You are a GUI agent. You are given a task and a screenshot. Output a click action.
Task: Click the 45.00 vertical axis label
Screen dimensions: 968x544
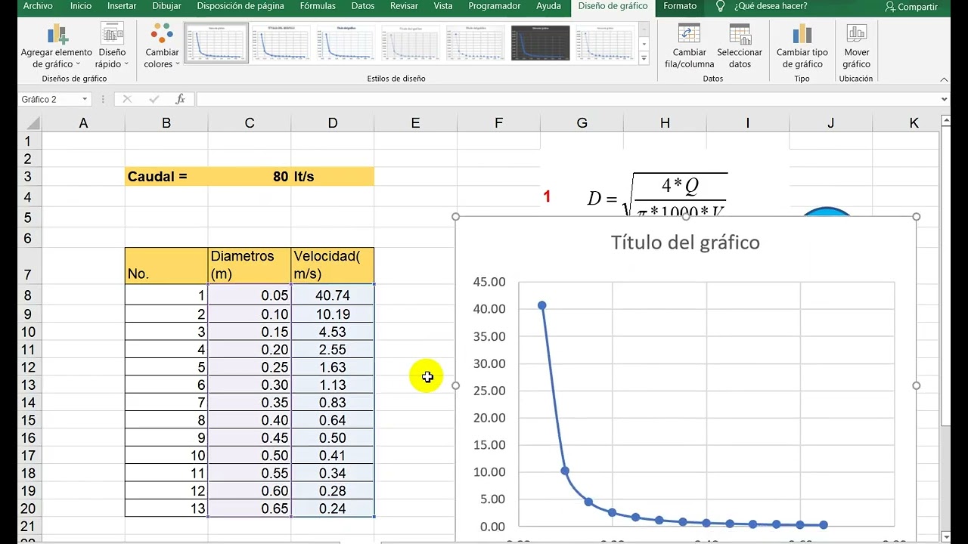pos(489,282)
